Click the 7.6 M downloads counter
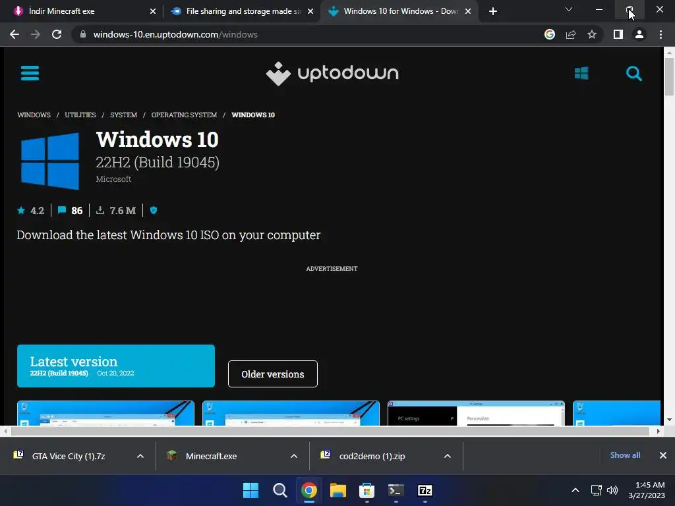 (x=116, y=210)
